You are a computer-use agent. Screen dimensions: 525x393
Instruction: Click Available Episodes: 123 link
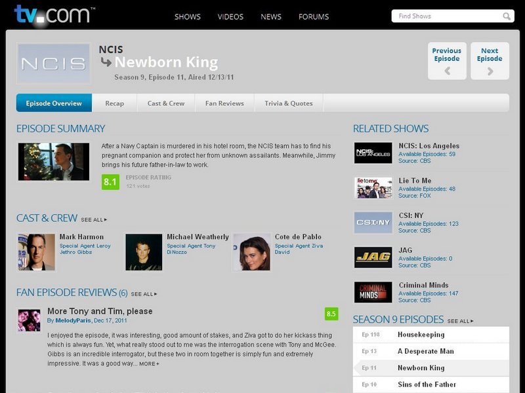click(x=429, y=223)
